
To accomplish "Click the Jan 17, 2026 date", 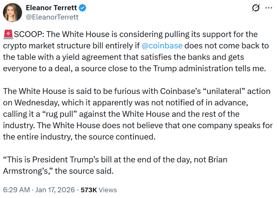I will (56, 190).
